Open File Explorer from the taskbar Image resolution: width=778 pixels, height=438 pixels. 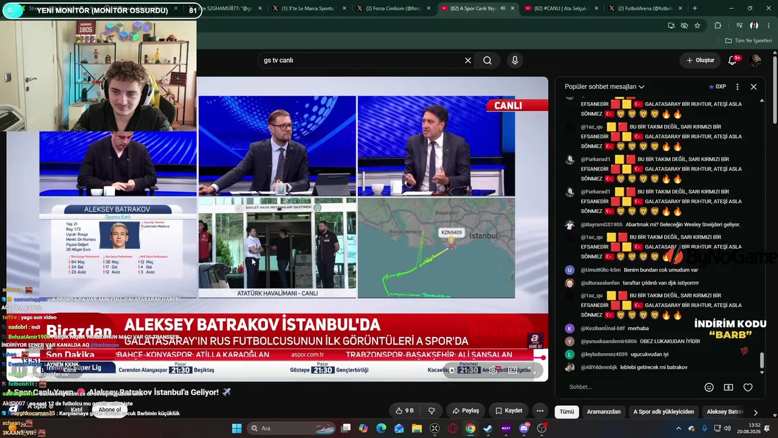click(x=417, y=428)
